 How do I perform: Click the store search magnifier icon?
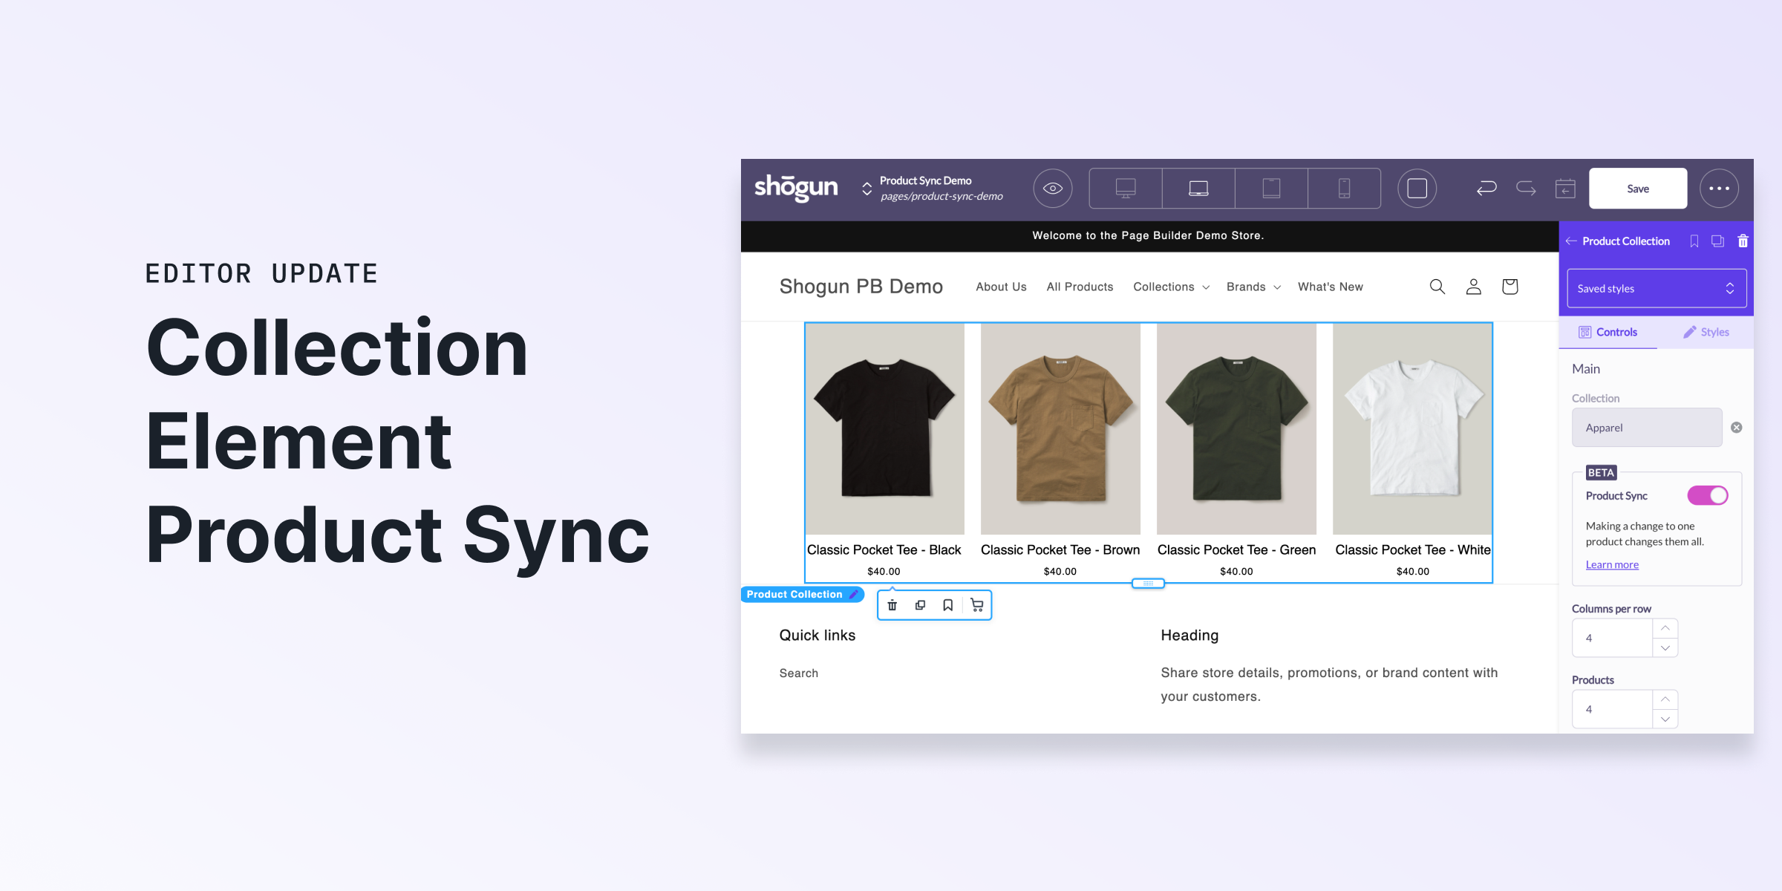point(1437,287)
